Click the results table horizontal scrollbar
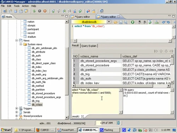177x133 pixels. point(114,86)
